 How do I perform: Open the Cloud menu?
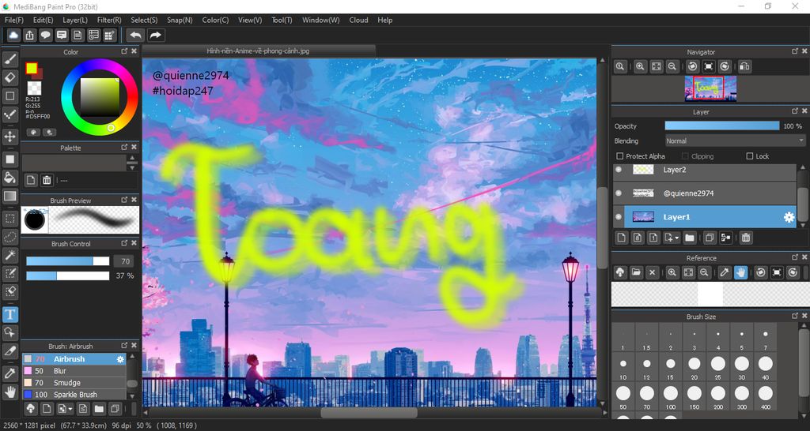click(358, 20)
